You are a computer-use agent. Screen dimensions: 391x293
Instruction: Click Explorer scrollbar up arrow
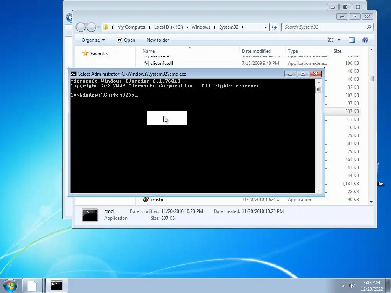click(371, 50)
